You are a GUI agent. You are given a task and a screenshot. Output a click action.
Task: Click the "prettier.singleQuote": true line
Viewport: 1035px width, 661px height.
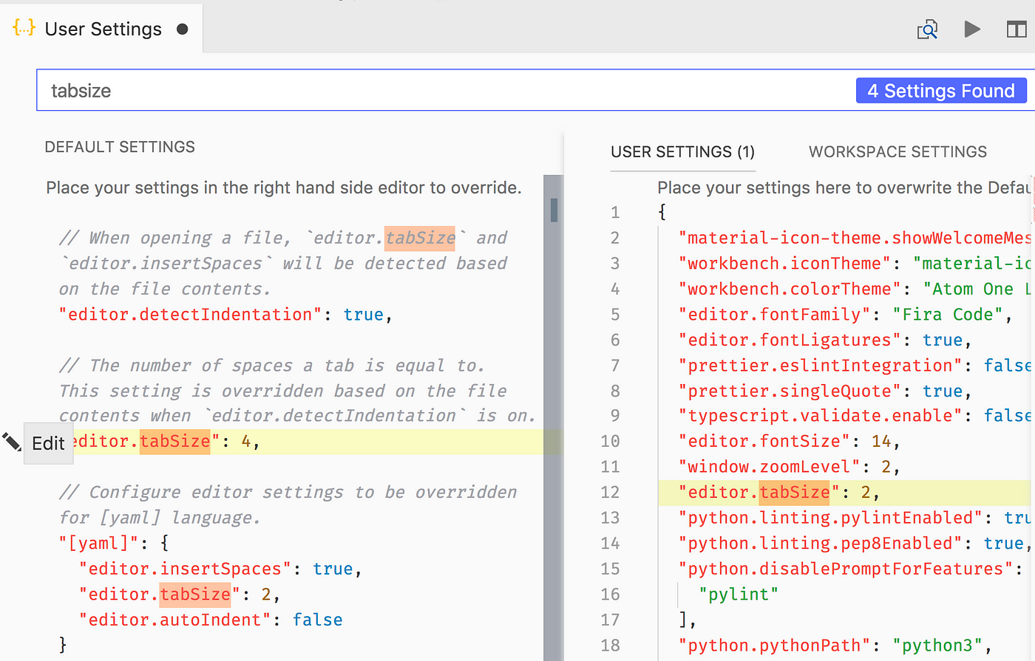[x=825, y=391]
